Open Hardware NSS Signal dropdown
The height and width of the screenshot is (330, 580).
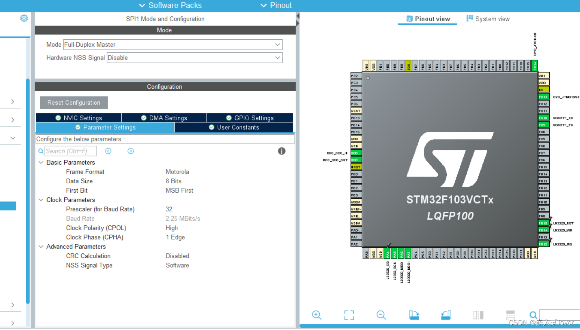(x=195, y=58)
